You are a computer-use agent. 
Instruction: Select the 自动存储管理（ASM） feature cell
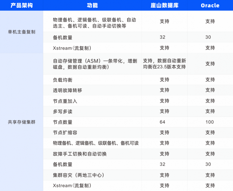[x=95, y=64]
